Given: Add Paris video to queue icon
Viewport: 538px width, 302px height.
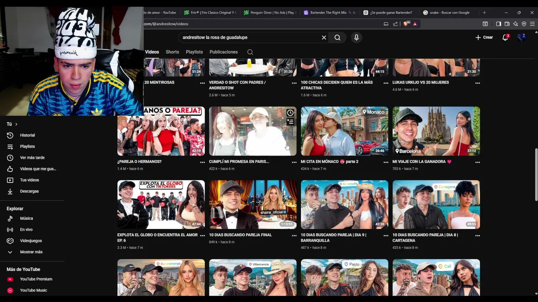Looking at the screenshot, I should click(x=290, y=122).
